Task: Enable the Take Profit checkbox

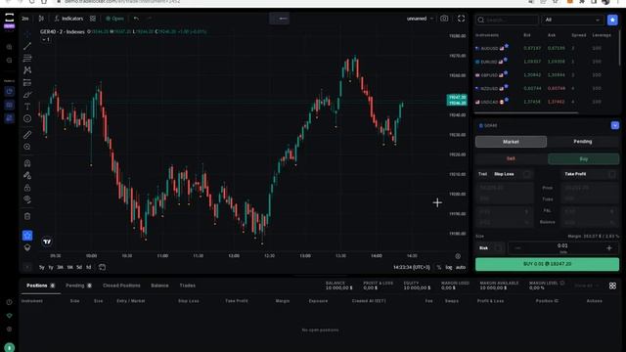Action: tap(612, 174)
